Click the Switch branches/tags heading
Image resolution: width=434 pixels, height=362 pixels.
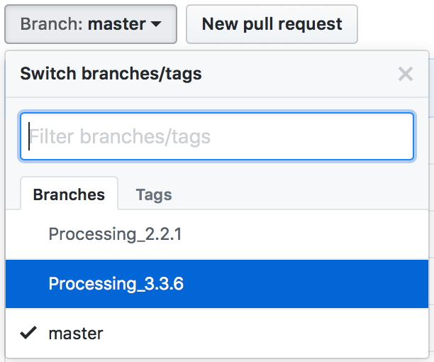tap(111, 74)
